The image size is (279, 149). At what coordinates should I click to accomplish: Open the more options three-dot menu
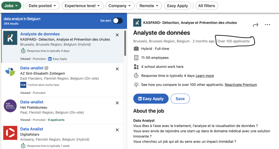click(x=268, y=25)
